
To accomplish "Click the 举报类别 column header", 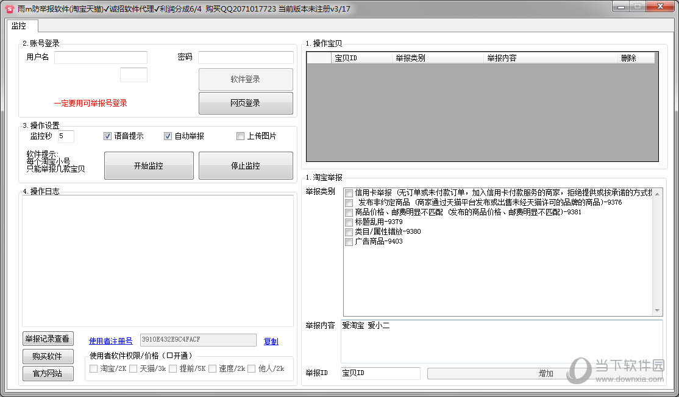I will (438, 58).
